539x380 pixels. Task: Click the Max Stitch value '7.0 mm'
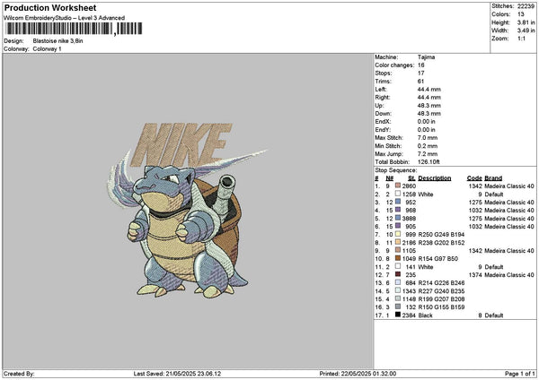(428, 137)
